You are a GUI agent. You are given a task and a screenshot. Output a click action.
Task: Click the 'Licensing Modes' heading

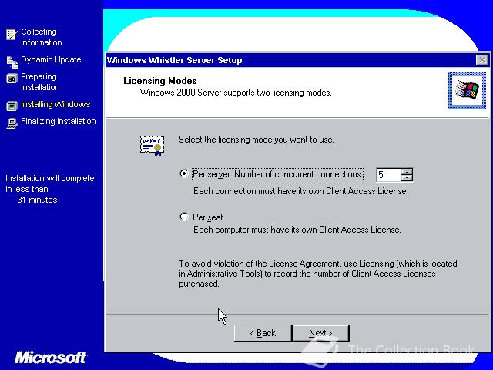click(159, 81)
